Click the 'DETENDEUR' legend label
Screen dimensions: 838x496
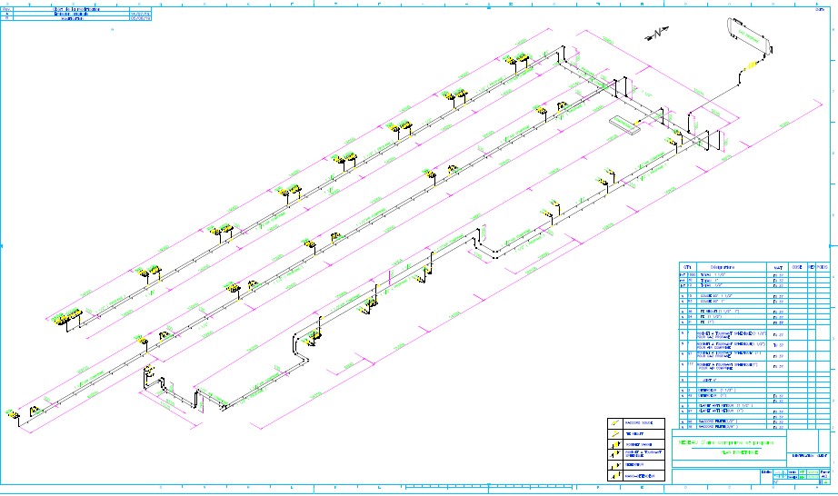[x=635, y=465]
